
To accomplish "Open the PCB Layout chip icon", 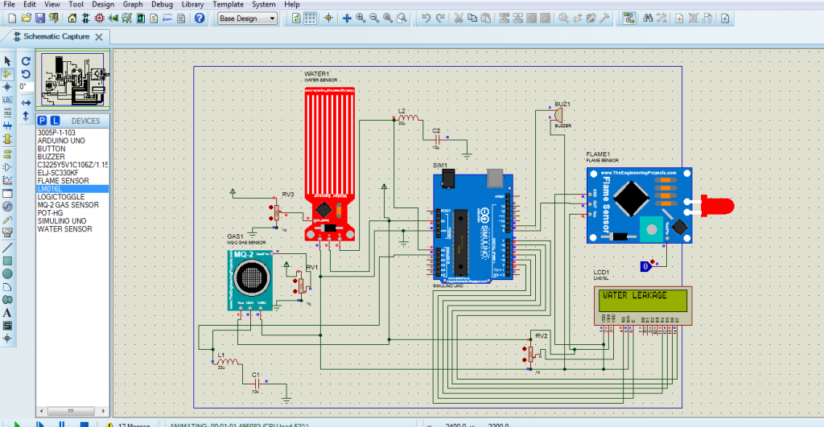I will coord(99,18).
